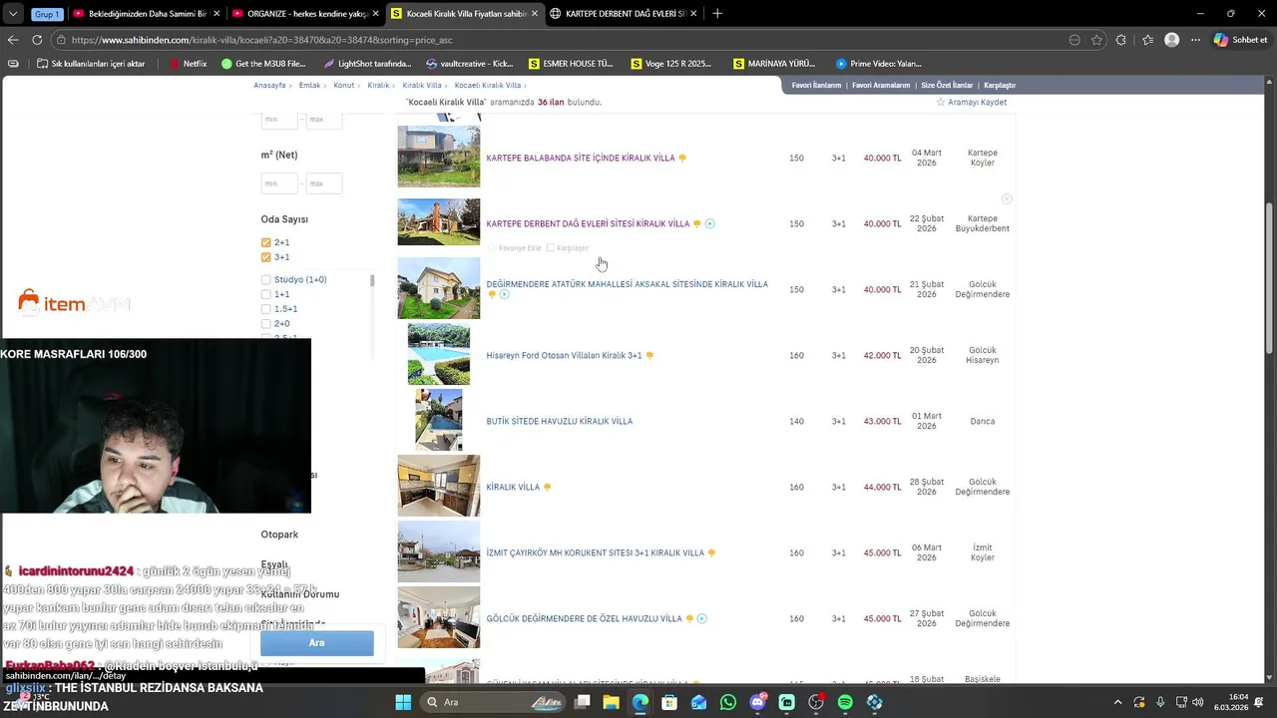Click Aramayı Kaydet star link

(x=971, y=103)
